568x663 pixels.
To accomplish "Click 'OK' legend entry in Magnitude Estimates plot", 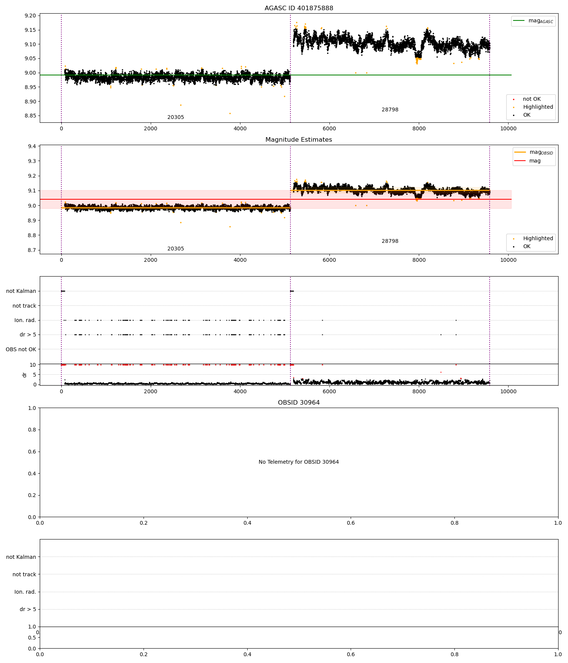I will click(526, 247).
